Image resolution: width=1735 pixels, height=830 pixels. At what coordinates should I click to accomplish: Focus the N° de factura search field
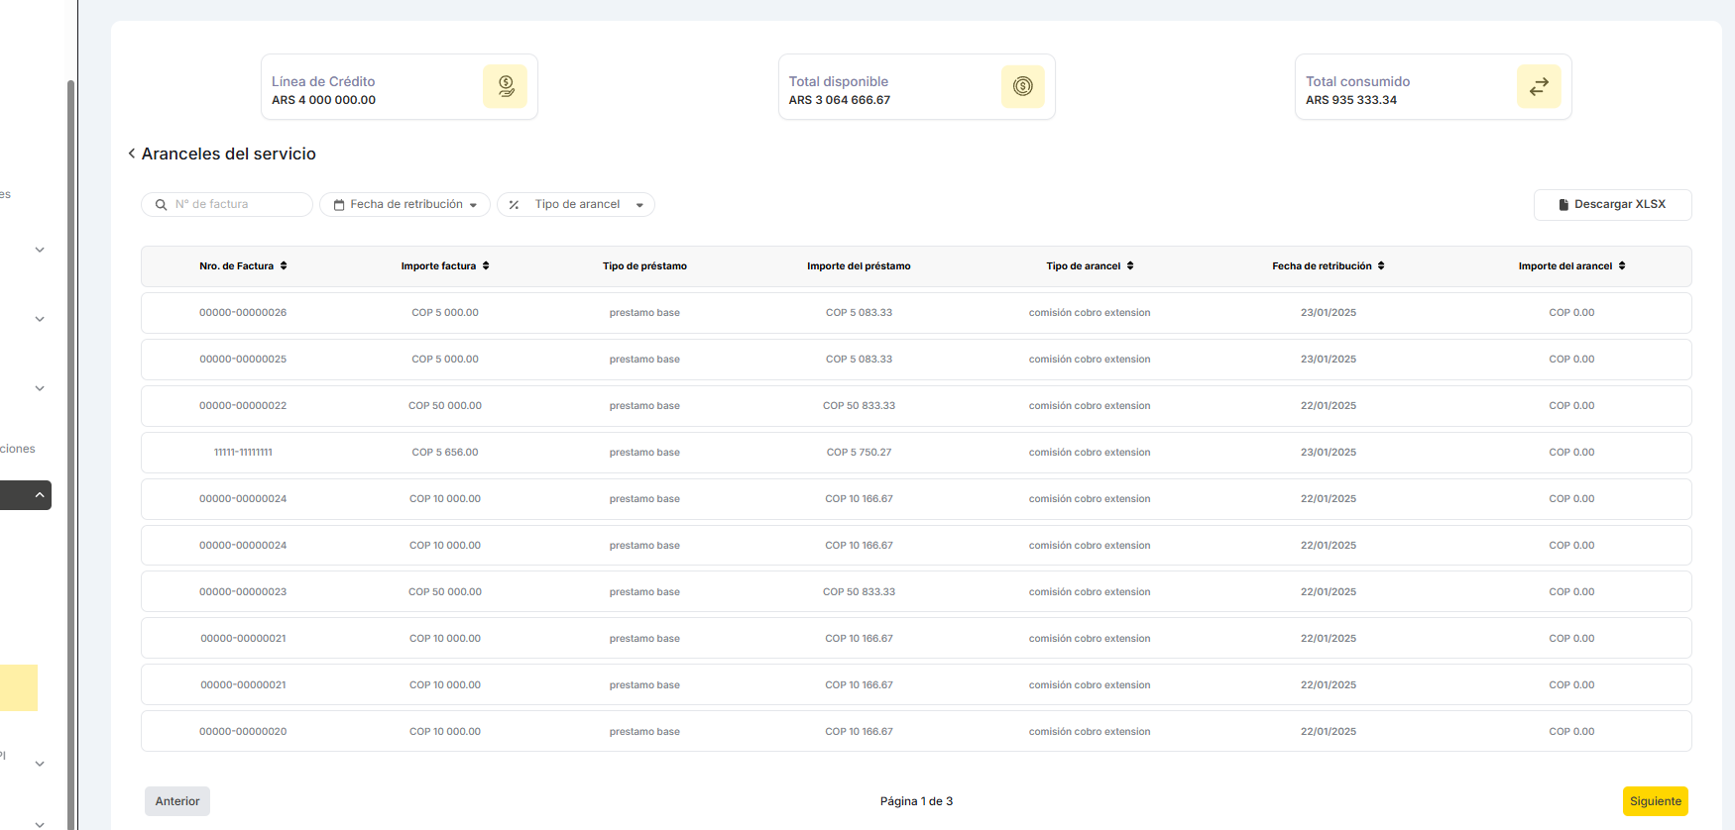pyautogui.click(x=236, y=205)
